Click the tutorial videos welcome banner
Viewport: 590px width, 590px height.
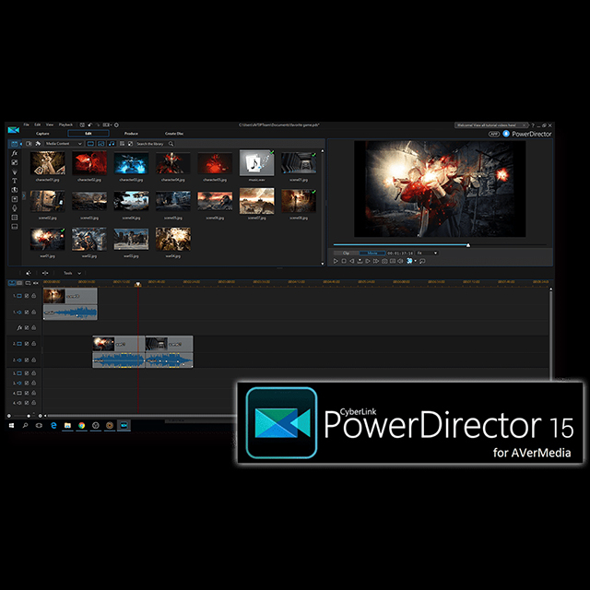pyautogui.click(x=491, y=125)
